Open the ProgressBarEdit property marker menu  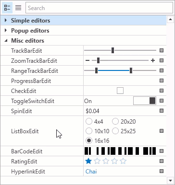tap(162, 81)
